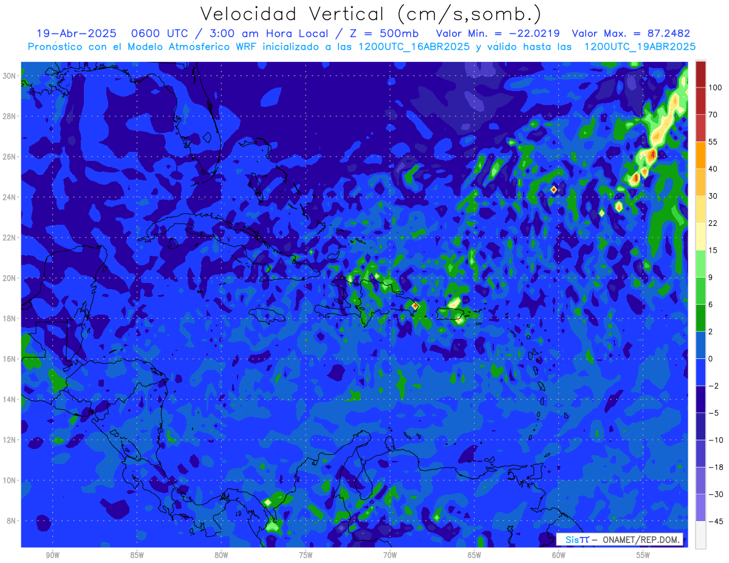Click the "90W" longitude label

[52, 555]
